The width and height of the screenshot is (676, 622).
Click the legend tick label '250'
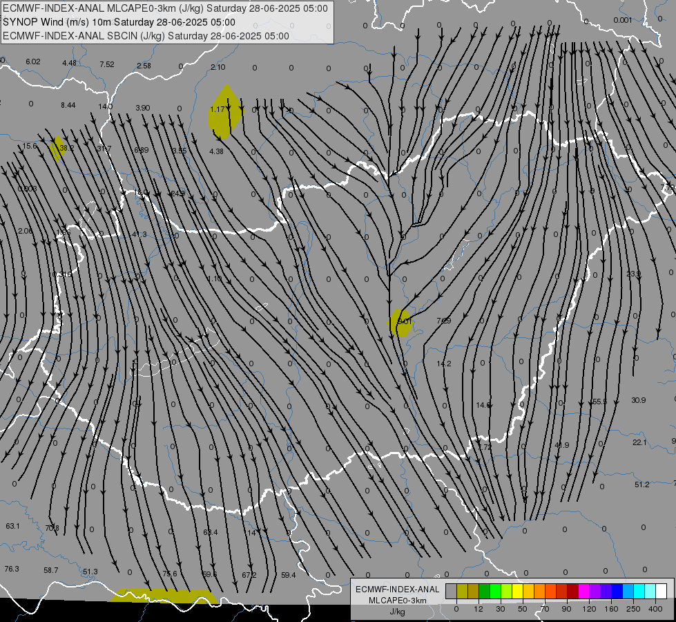click(x=633, y=609)
